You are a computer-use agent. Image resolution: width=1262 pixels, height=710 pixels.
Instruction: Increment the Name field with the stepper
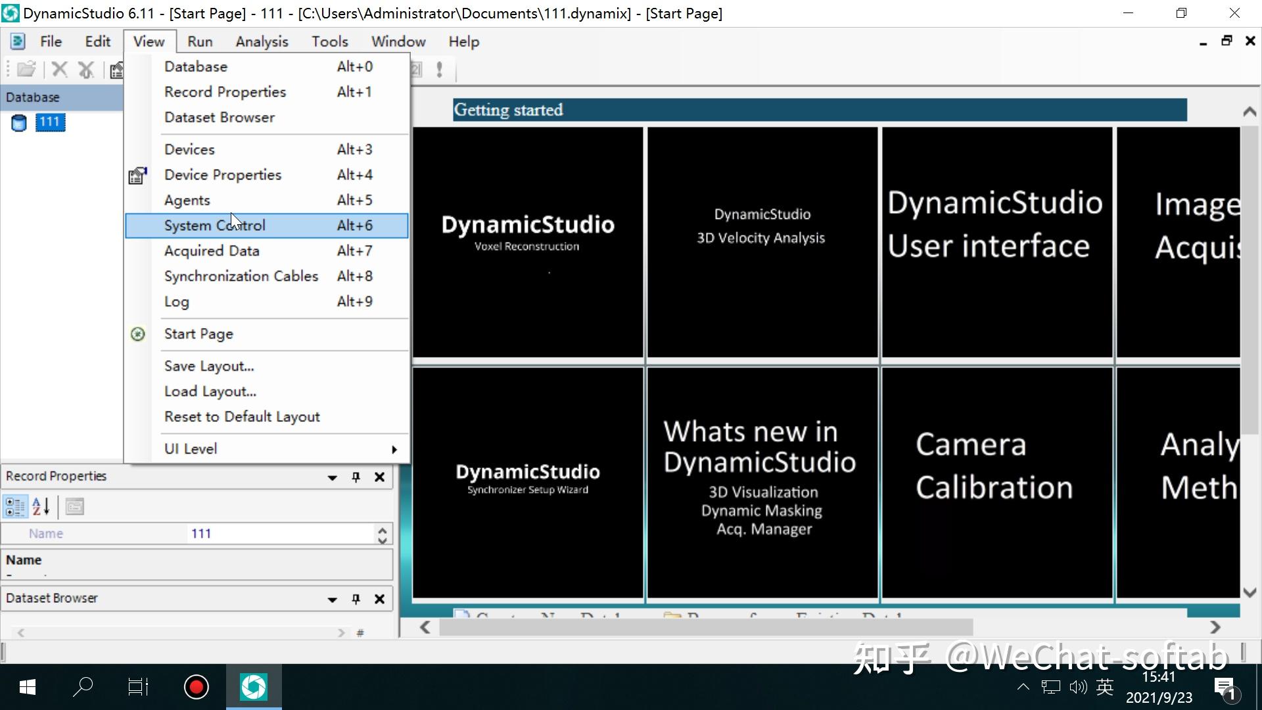(382, 529)
